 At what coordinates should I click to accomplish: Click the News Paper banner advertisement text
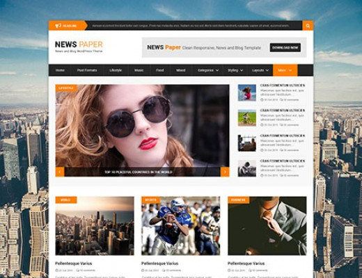[204, 47]
